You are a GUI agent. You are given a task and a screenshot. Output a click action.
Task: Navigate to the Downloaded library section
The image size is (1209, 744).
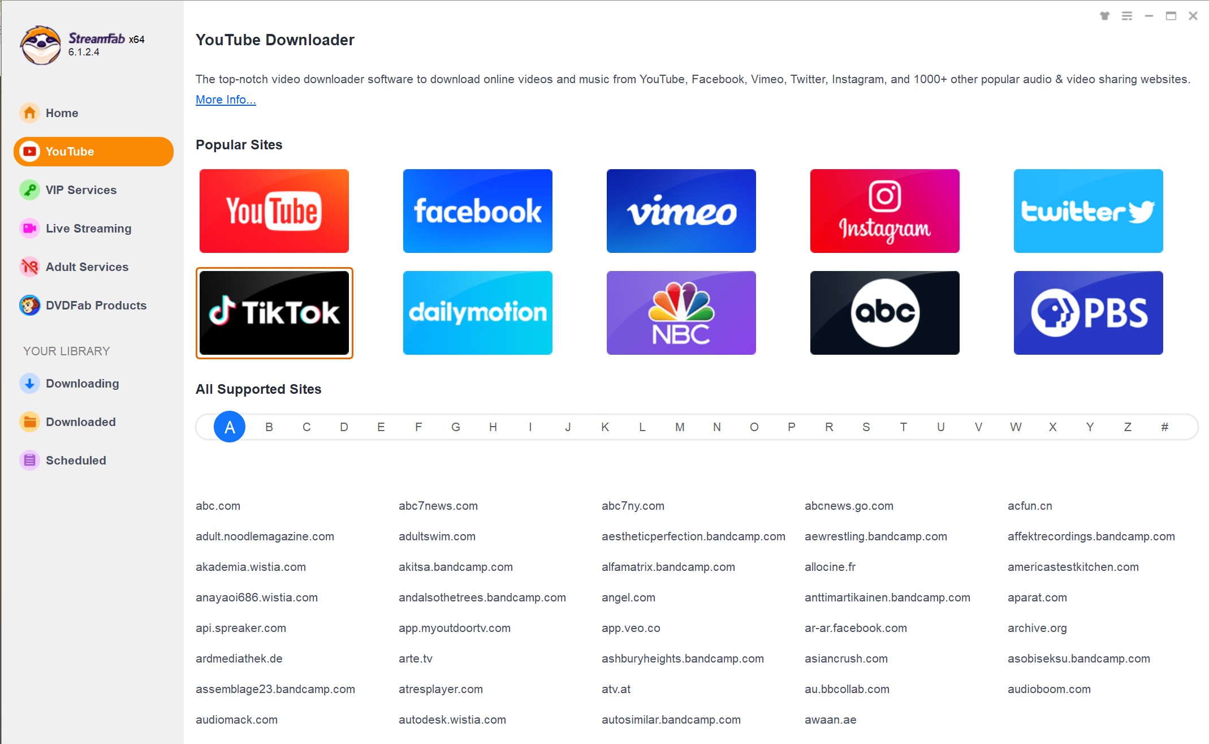point(80,422)
